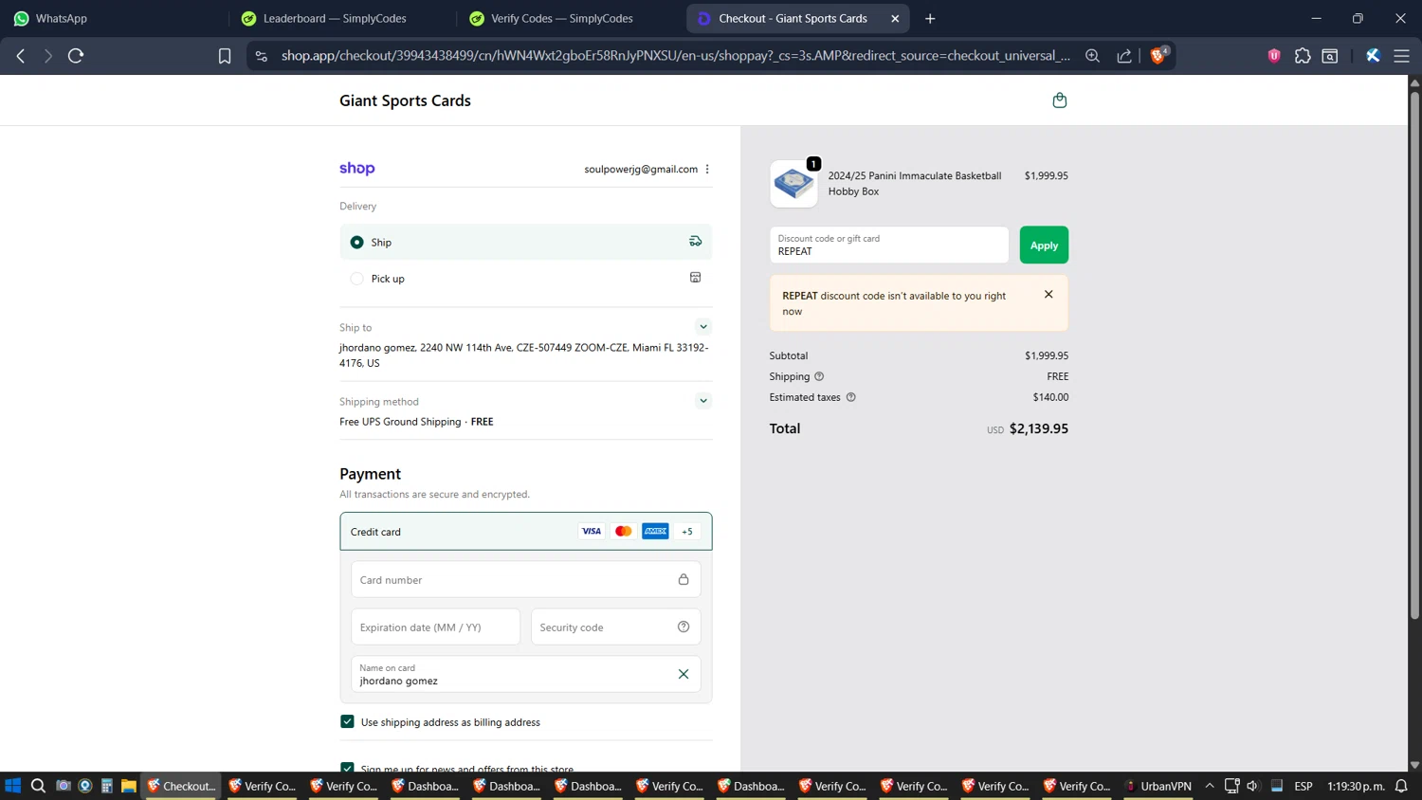Share this page using share icon

pyautogui.click(x=1124, y=56)
